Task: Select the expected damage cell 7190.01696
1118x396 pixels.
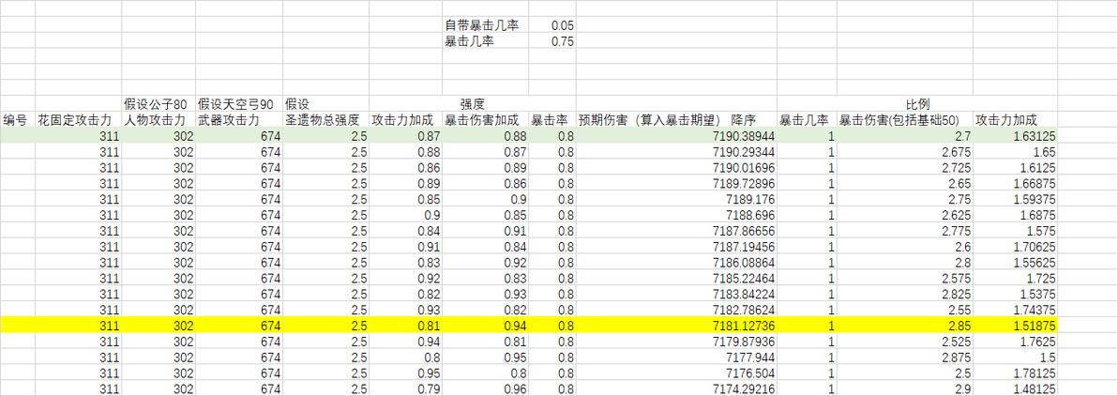Action: [676, 167]
